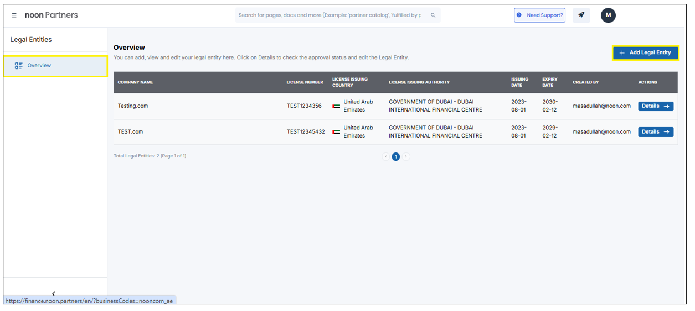
Task: Click expiry date 2030-02-12
Action: coord(550,106)
